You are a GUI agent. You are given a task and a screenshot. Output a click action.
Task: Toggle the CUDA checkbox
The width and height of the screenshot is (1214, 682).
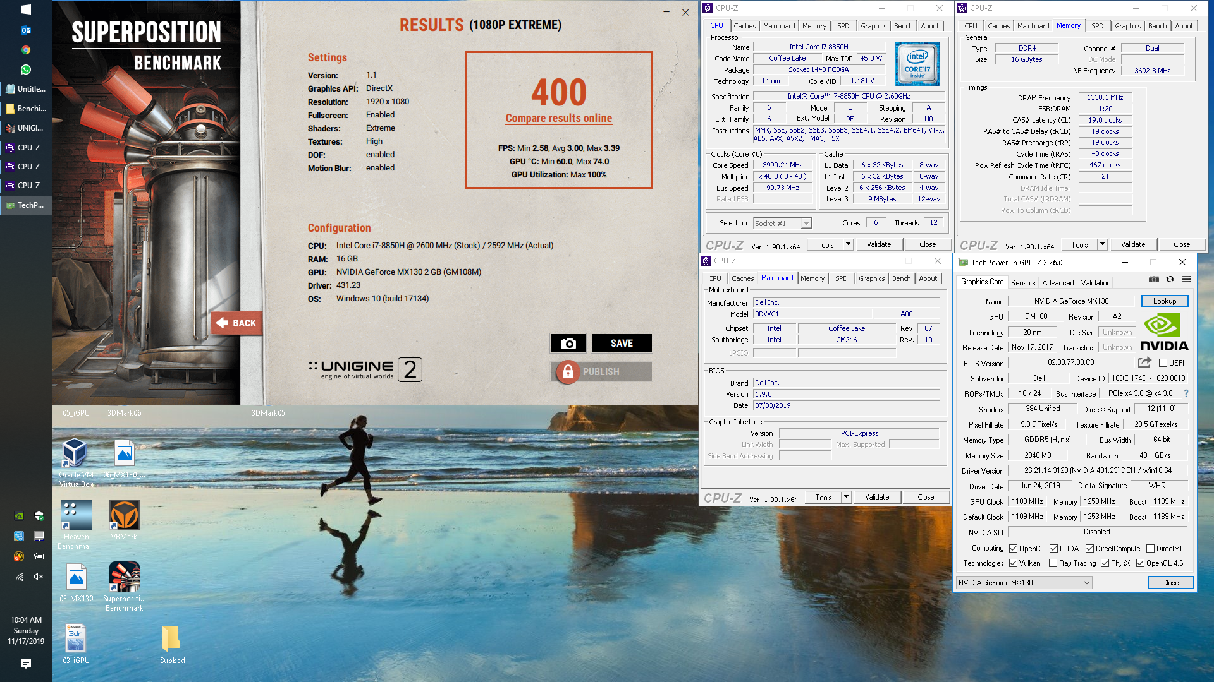1053,549
